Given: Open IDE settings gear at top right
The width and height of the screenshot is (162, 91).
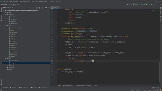Looking at the screenshot, I should [160, 5].
